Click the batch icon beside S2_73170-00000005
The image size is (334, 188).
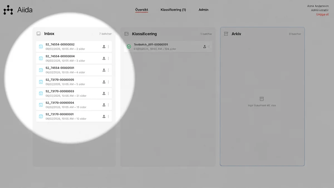tap(41, 82)
